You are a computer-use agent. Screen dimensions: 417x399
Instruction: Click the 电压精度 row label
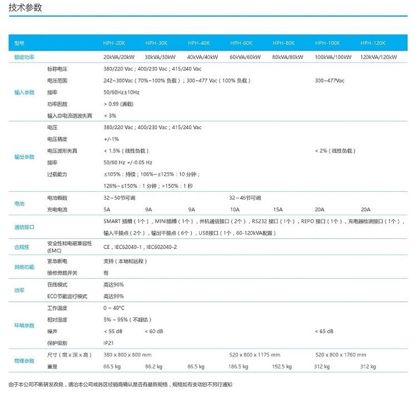click(57, 139)
